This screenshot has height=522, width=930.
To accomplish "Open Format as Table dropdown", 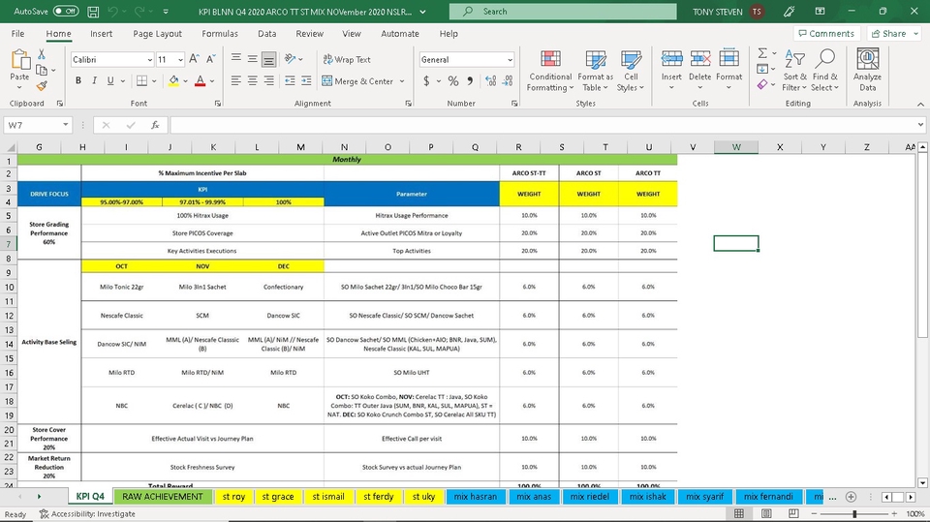I will click(x=596, y=71).
